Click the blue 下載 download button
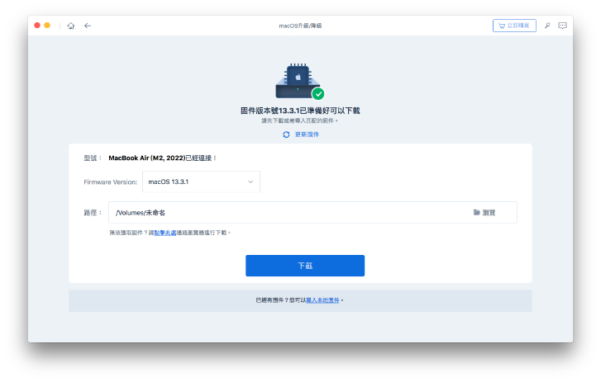 305,266
